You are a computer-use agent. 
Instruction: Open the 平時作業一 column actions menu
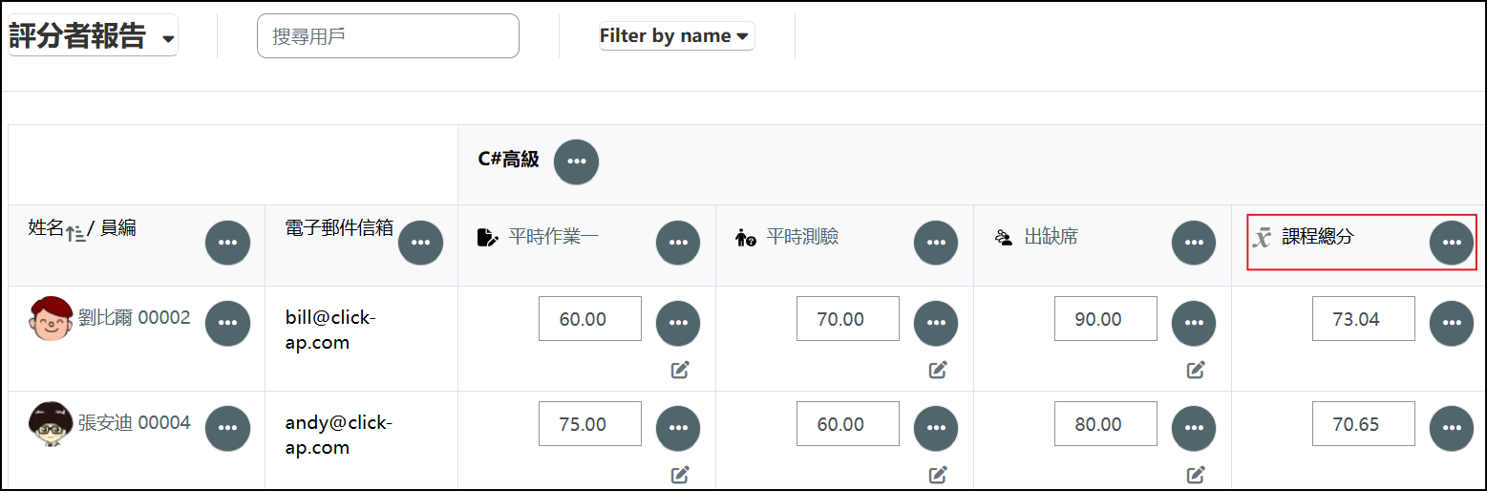point(678,243)
